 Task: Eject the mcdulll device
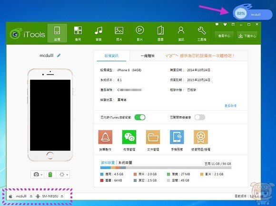pos(31,196)
